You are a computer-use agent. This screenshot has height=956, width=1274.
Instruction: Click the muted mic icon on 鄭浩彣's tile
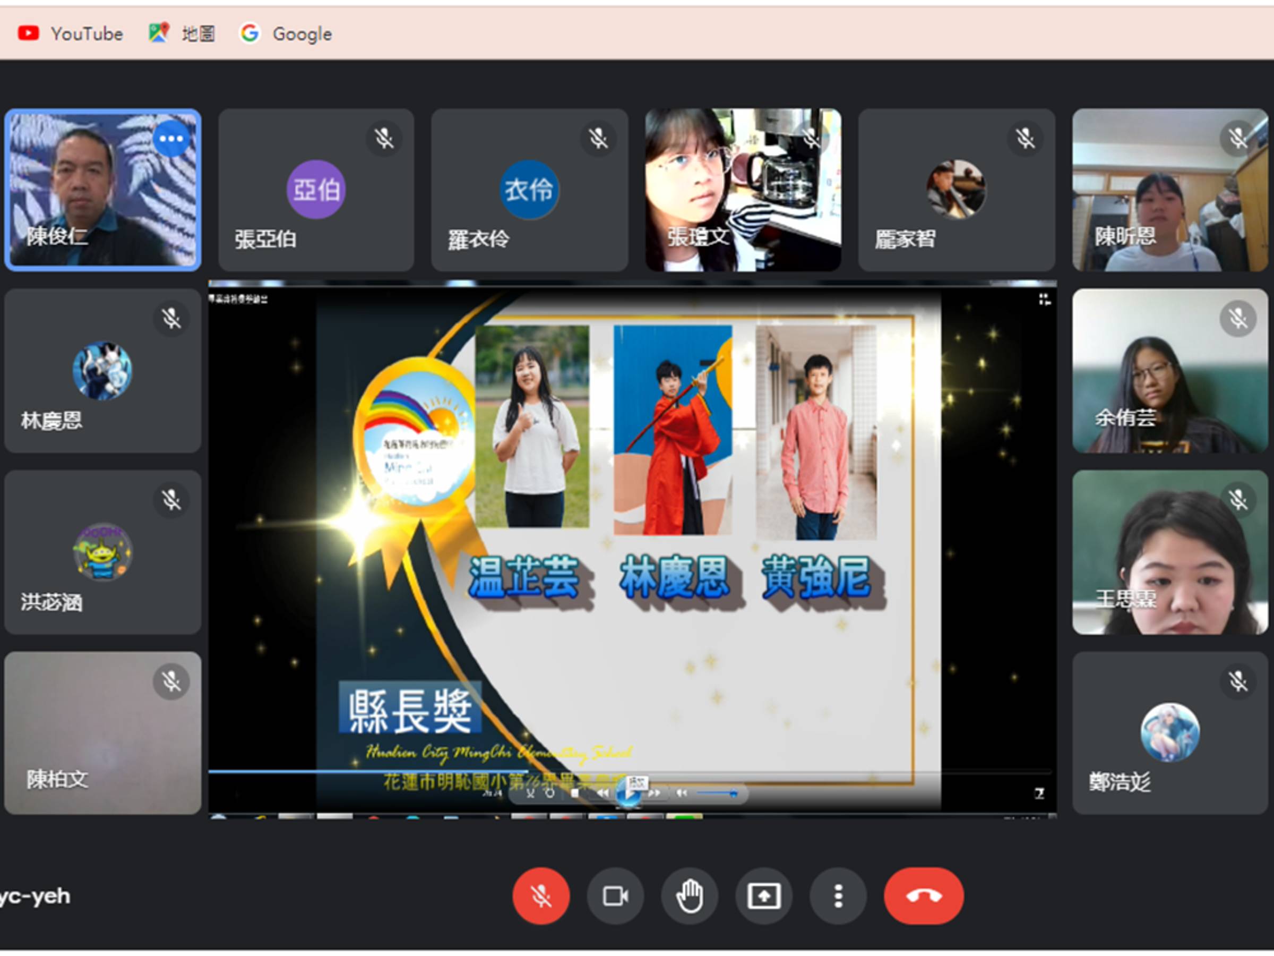pyautogui.click(x=1237, y=682)
